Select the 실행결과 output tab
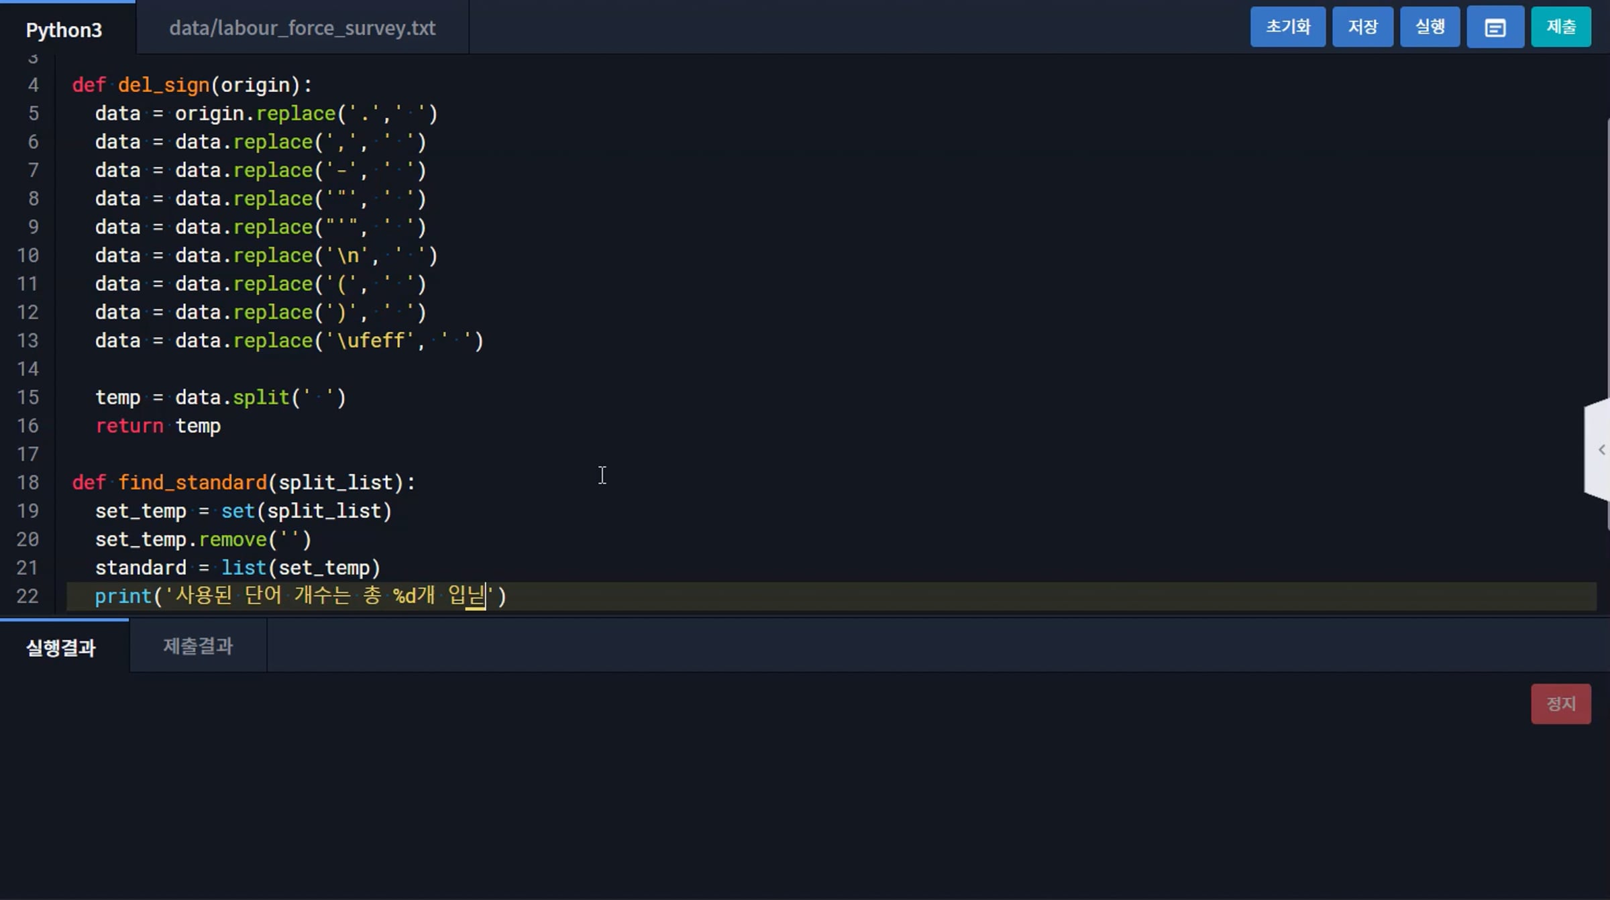The width and height of the screenshot is (1610, 900). tap(61, 647)
